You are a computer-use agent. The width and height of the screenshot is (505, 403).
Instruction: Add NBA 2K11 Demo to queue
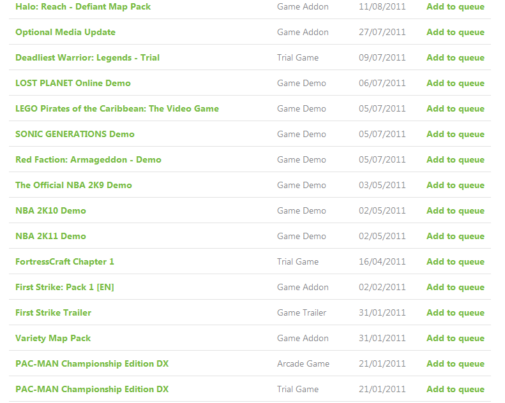coord(455,236)
